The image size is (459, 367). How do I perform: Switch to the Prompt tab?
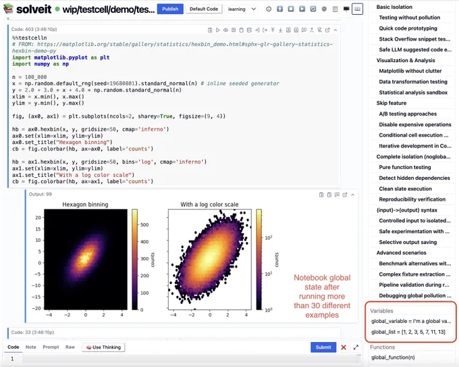pyautogui.click(x=51, y=347)
